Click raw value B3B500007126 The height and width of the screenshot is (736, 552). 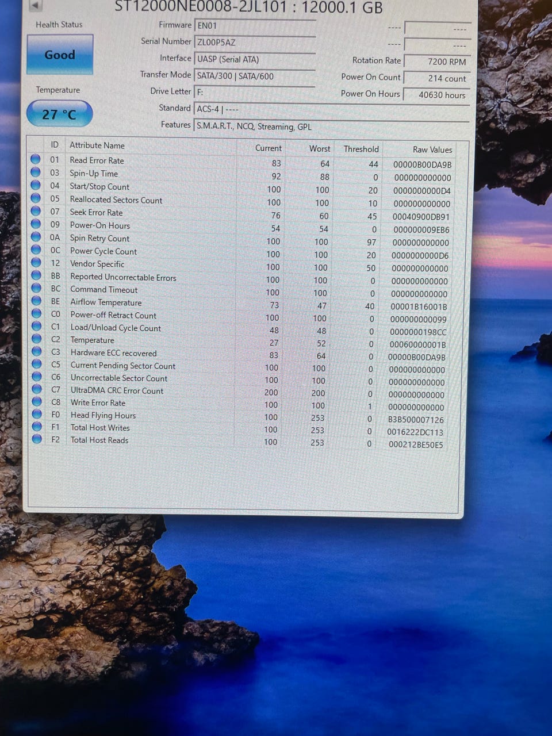click(x=416, y=420)
